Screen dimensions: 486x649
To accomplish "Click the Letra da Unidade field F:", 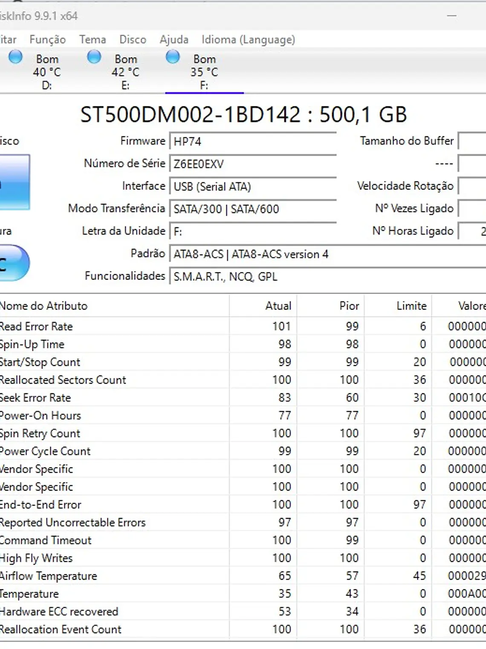I will 253,231.
